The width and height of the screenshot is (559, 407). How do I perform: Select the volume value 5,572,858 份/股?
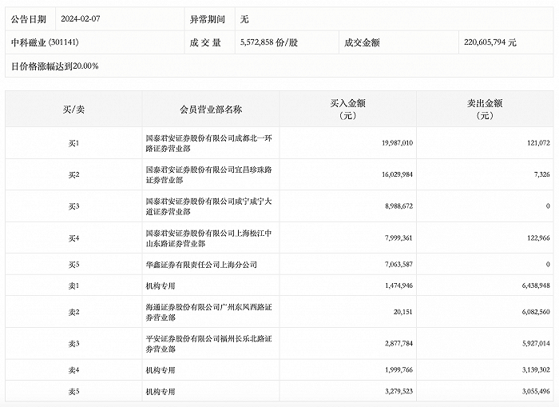269,42
